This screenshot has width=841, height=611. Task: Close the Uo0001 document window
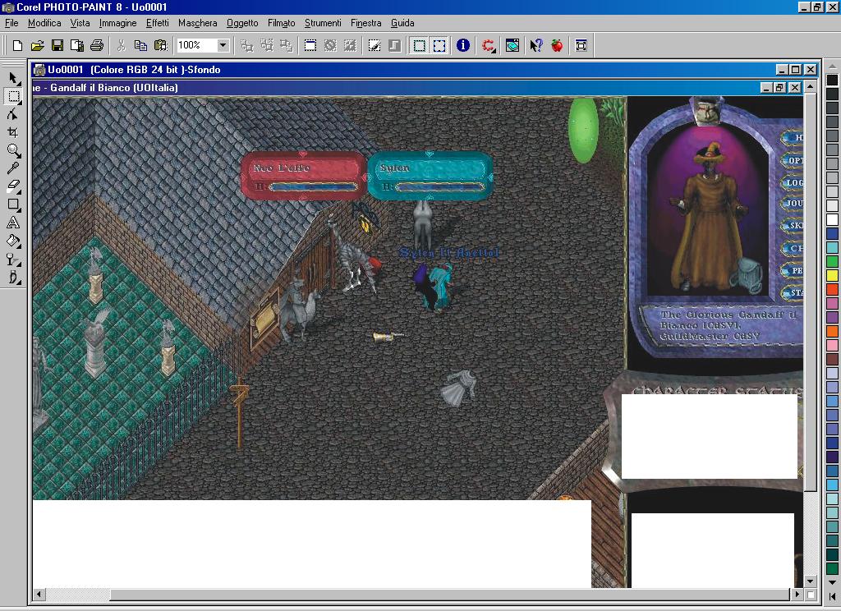point(811,70)
